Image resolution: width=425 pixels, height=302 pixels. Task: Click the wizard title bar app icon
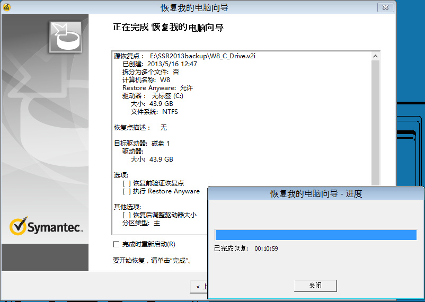tap(7, 7)
